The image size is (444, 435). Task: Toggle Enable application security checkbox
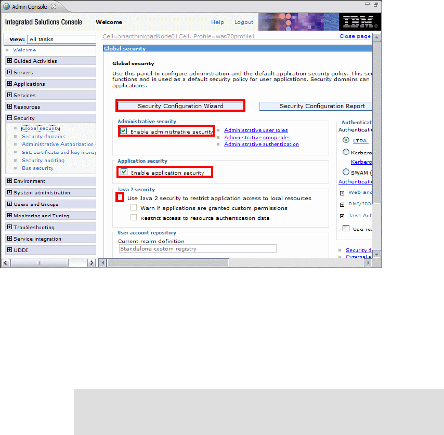[124, 172]
